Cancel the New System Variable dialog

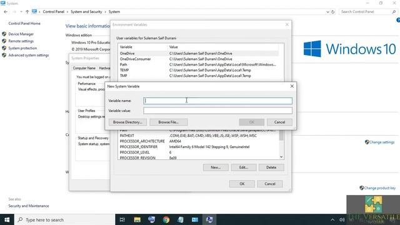279,122
